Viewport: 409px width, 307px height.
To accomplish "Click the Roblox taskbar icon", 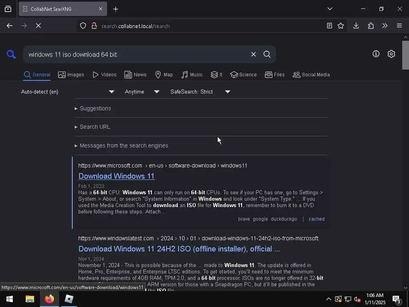I will [x=69, y=299].
